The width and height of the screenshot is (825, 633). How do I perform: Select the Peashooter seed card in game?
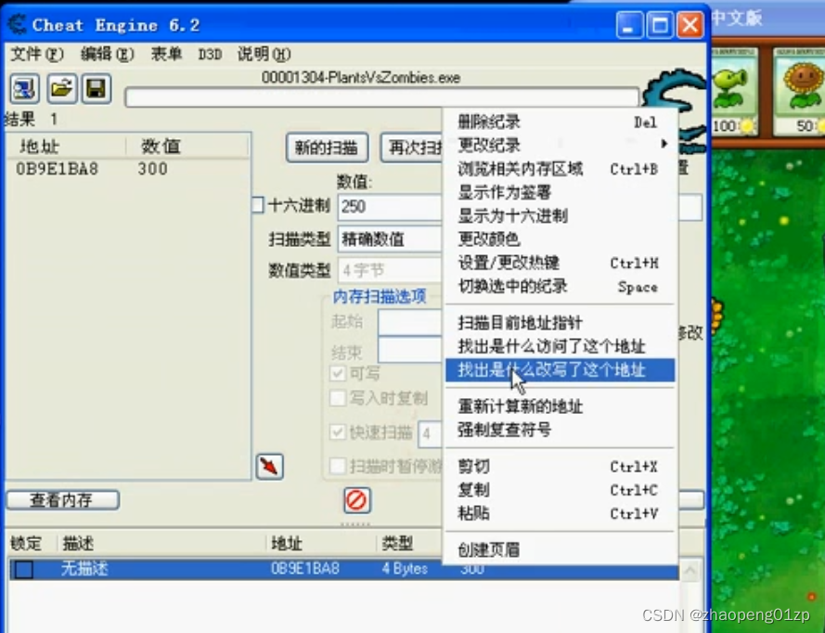[x=734, y=92]
